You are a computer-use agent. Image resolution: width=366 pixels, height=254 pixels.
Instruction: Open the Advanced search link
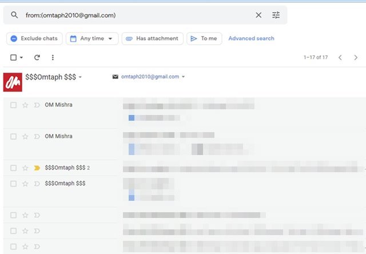pos(251,38)
